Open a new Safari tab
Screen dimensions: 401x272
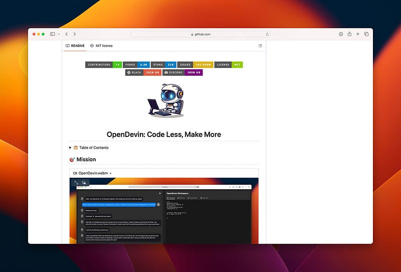358,34
